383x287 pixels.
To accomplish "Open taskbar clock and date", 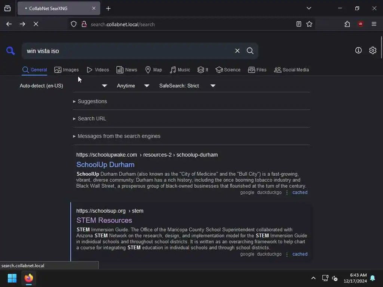I will (x=355, y=278).
